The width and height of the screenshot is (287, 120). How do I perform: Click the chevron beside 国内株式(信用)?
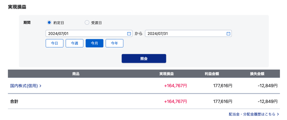point(40,86)
